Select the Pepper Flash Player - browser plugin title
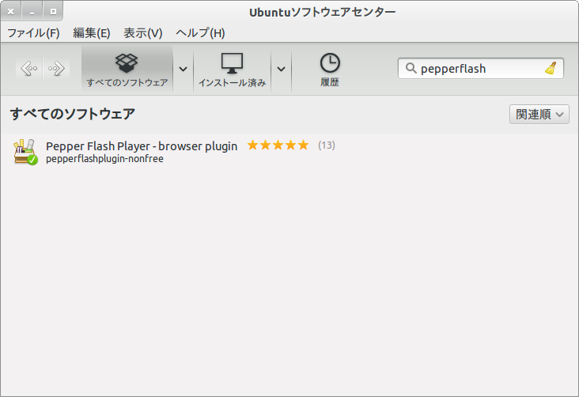 tap(142, 146)
